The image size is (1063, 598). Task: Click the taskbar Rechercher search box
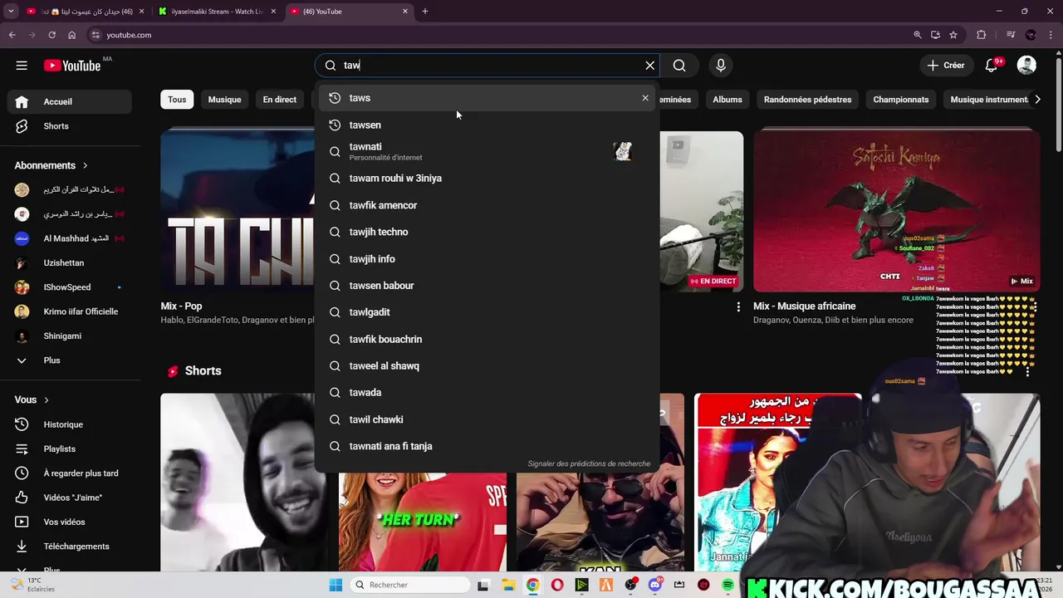point(409,586)
